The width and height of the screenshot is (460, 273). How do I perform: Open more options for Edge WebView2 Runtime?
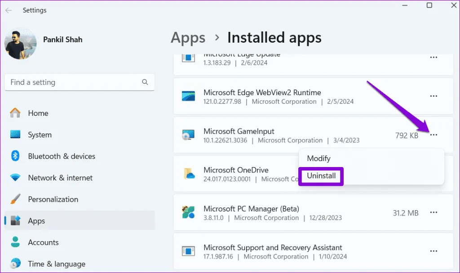[x=433, y=96]
